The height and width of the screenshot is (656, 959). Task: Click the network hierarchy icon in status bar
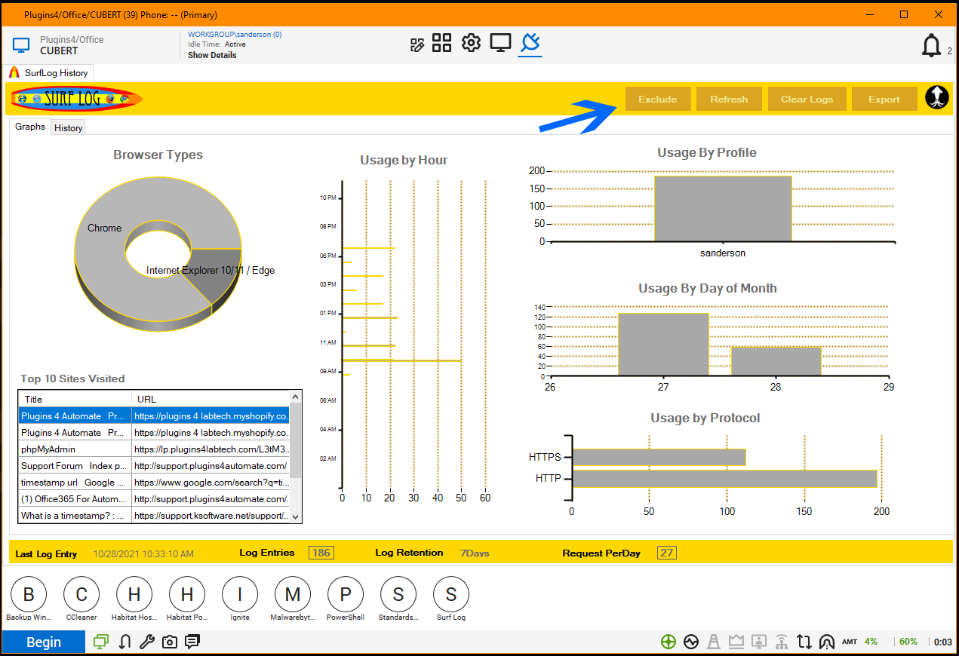(x=782, y=642)
